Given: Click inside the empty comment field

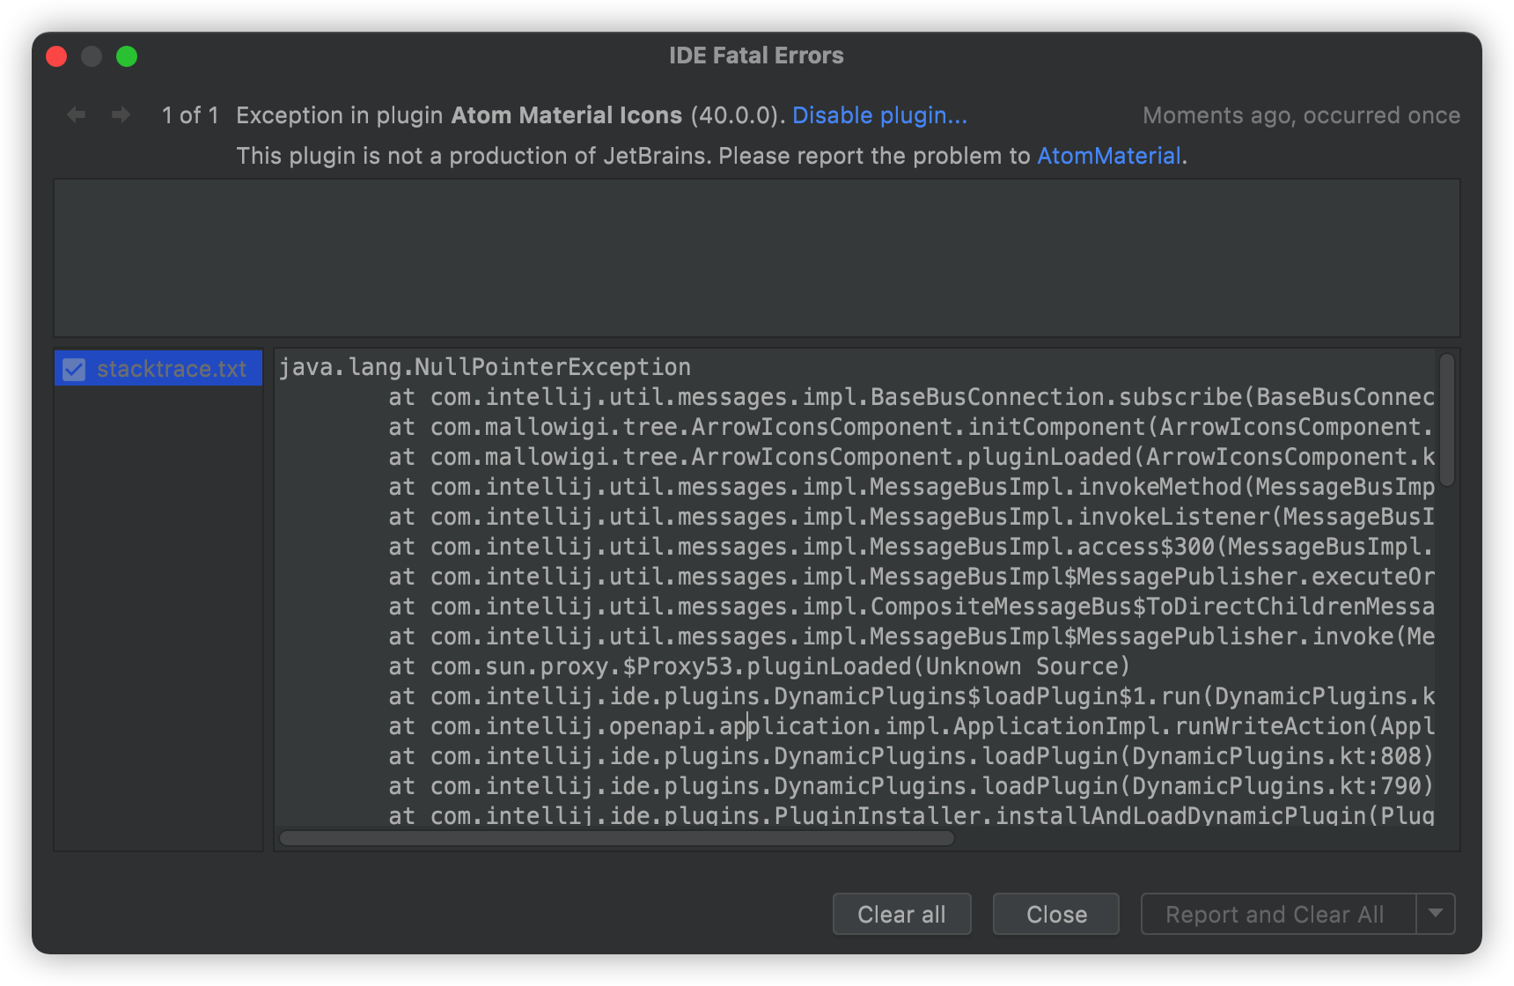Looking at the screenshot, I should click(x=757, y=257).
